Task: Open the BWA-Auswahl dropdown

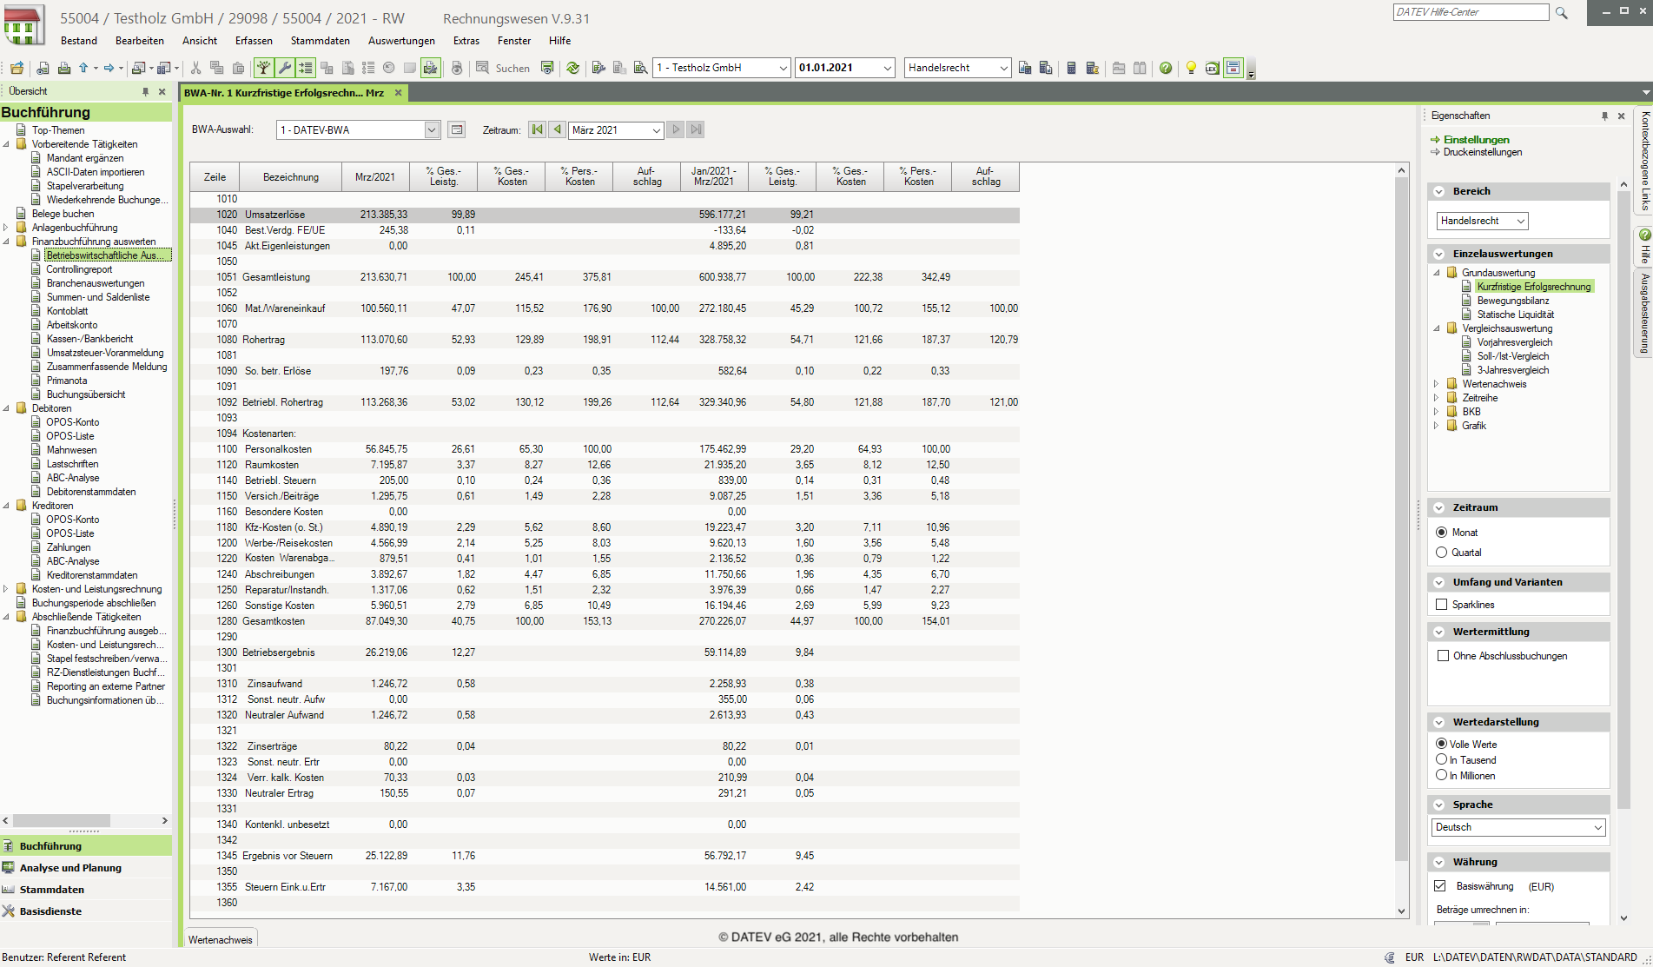Action: 432,130
